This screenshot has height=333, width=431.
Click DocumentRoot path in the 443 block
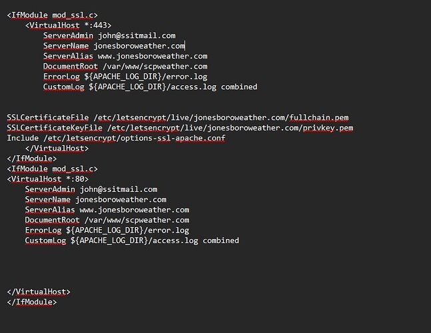tap(155, 67)
